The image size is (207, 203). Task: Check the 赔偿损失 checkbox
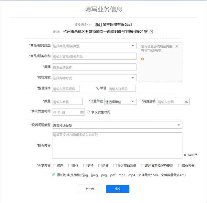(x=180, y=166)
